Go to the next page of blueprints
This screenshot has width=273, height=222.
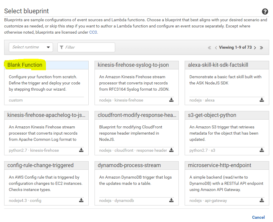point(255,48)
